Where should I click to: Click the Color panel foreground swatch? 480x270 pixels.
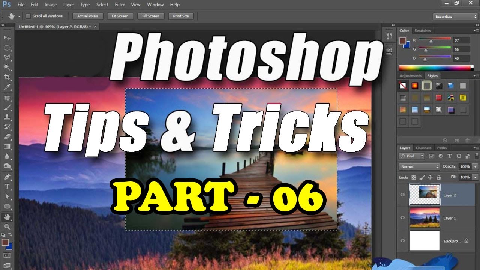tap(402, 40)
